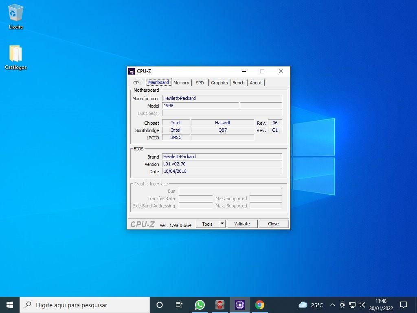Image resolution: width=417 pixels, height=313 pixels.
Task: Switch to the Graphics tab
Action: pyautogui.click(x=219, y=83)
